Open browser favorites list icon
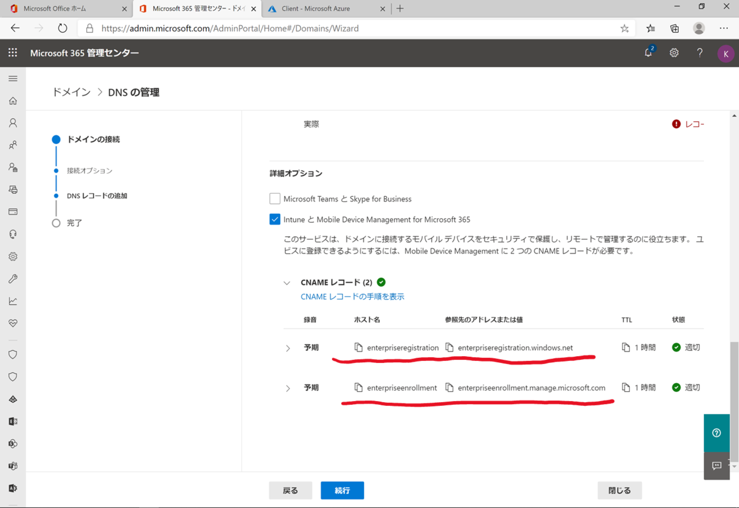This screenshot has width=739, height=508. 651,28
